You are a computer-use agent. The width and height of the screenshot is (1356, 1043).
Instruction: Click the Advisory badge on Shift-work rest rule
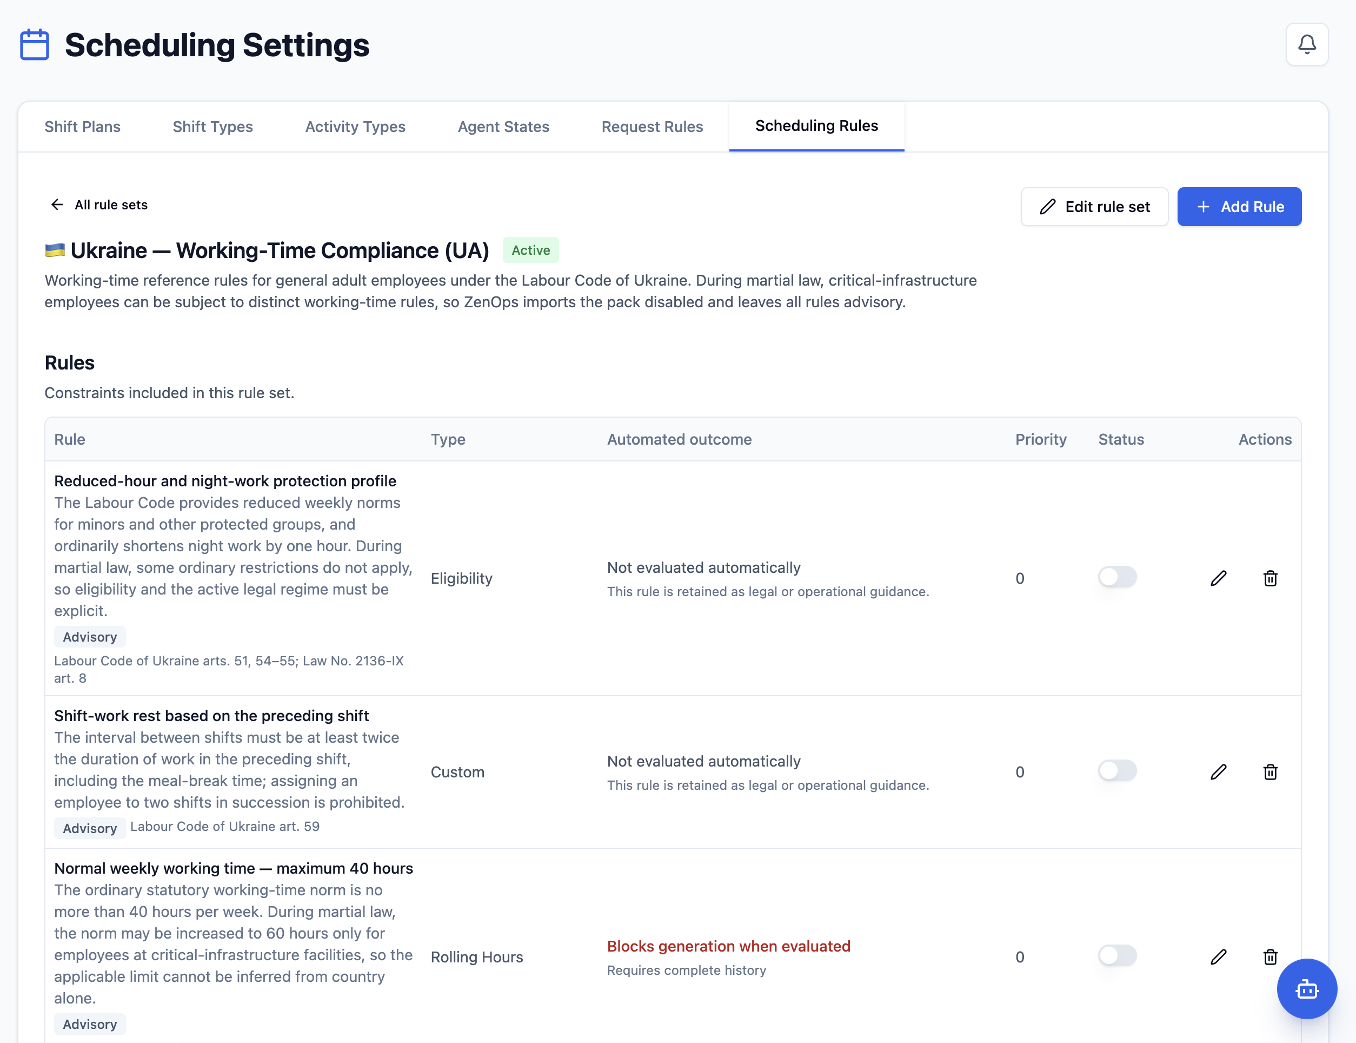point(90,828)
